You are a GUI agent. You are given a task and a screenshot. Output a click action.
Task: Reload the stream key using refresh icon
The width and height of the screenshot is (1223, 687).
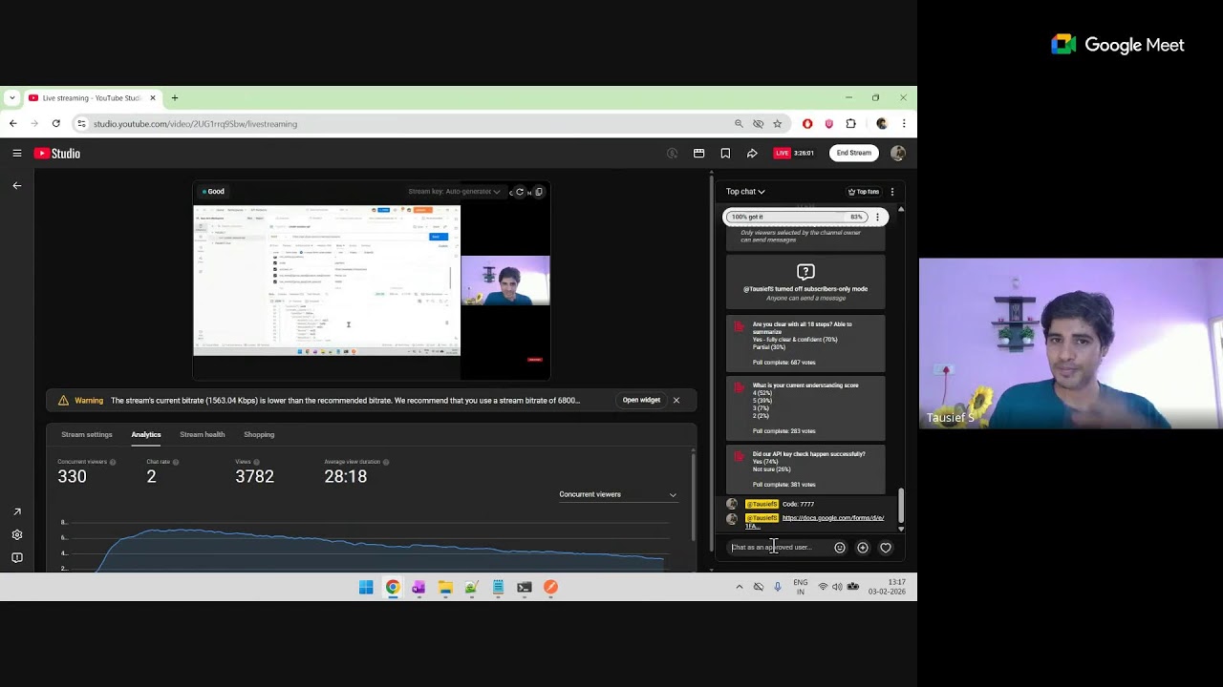coord(520,192)
